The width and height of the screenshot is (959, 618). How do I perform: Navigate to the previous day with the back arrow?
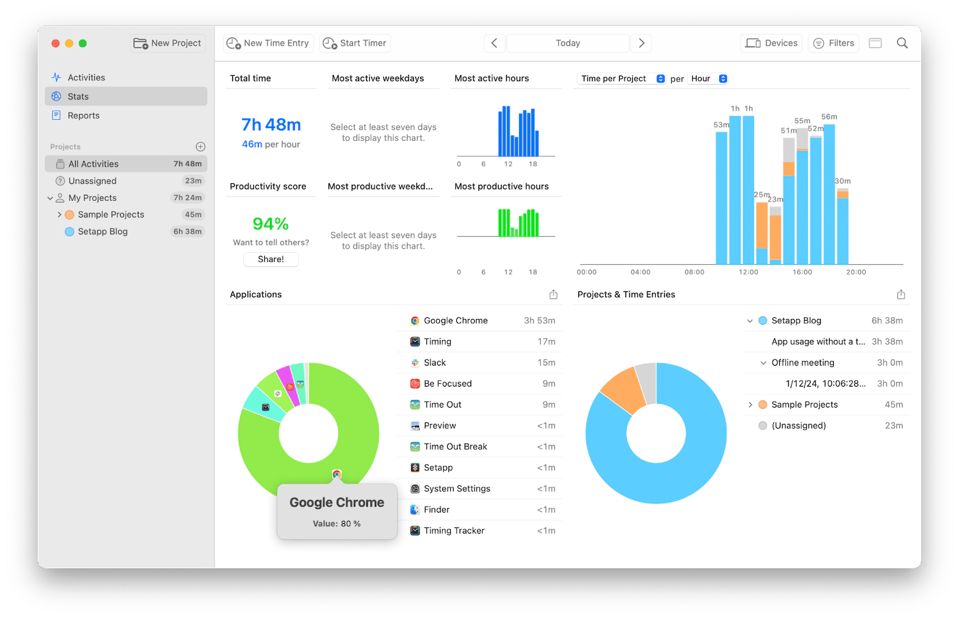point(494,43)
